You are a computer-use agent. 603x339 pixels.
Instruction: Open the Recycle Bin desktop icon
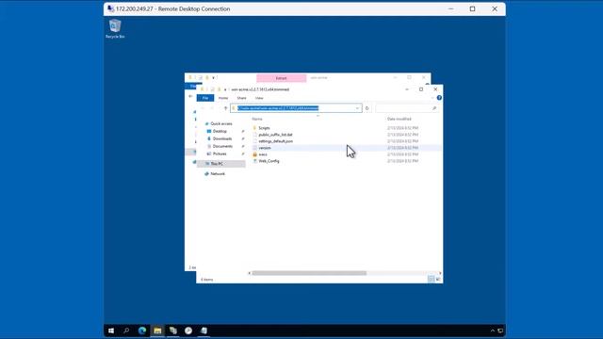(x=115, y=29)
